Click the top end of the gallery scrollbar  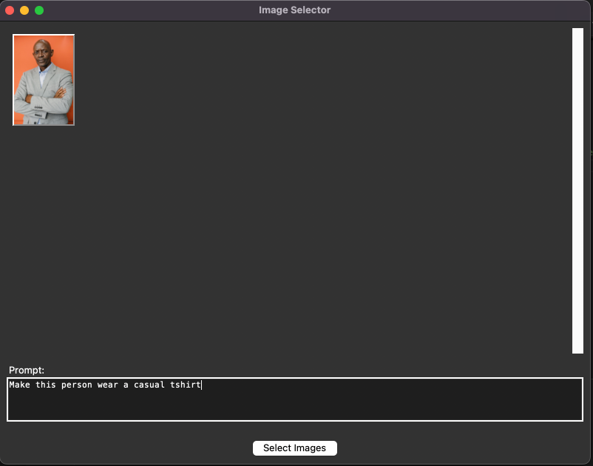click(577, 33)
